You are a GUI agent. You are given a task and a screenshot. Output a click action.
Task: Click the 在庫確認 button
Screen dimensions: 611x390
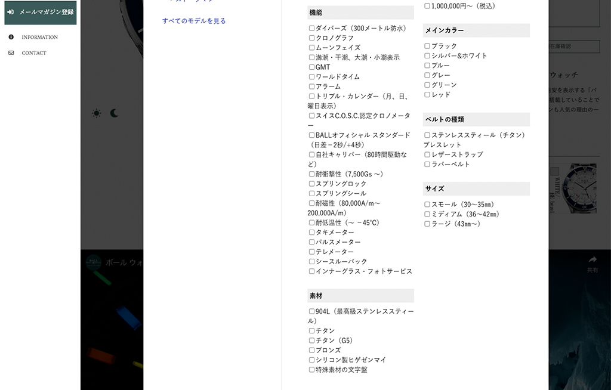pyautogui.click(x=574, y=47)
